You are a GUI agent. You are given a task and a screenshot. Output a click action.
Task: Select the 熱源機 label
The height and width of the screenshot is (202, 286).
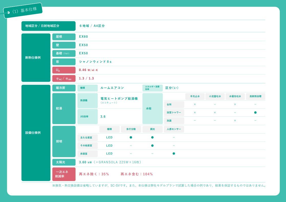(x=88, y=100)
